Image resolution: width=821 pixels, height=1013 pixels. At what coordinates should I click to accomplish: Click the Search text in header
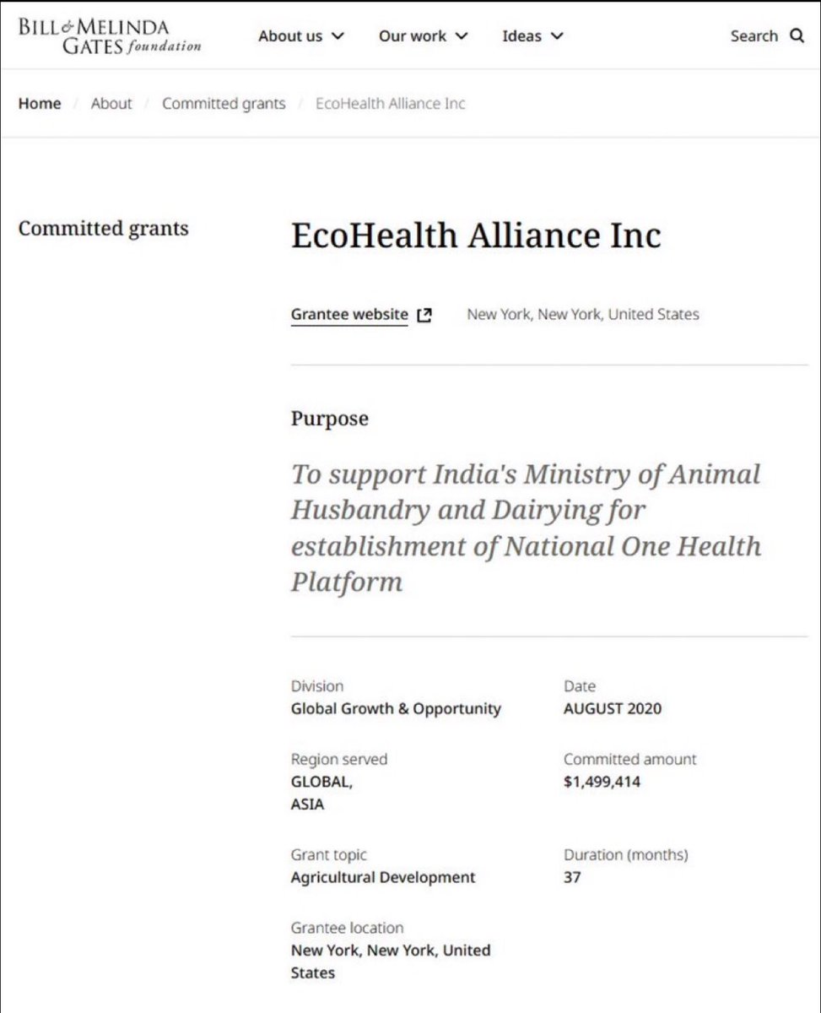click(753, 36)
